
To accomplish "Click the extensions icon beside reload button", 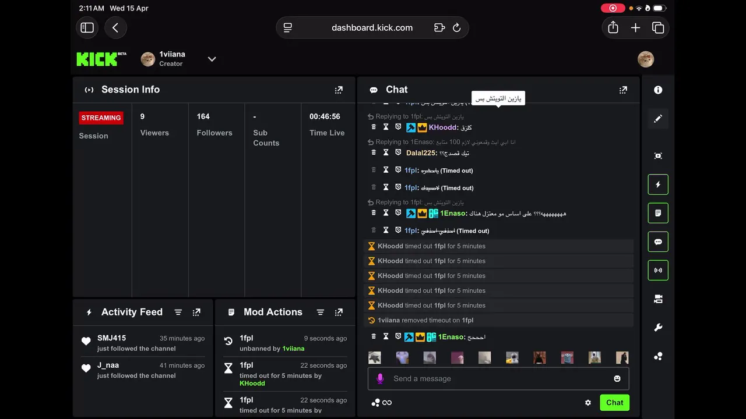I will tap(439, 27).
